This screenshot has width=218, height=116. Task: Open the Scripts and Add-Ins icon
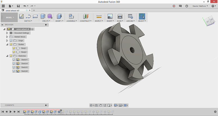[131, 16]
